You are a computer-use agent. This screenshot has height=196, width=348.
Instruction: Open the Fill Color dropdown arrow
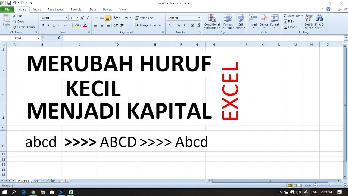(x=81, y=25)
